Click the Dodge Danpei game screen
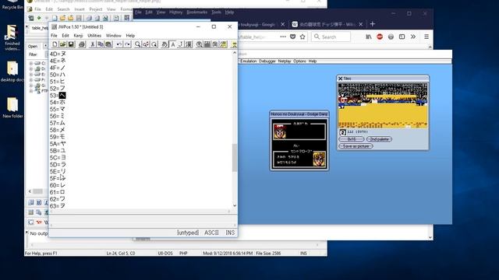 click(x=299, y=143)
